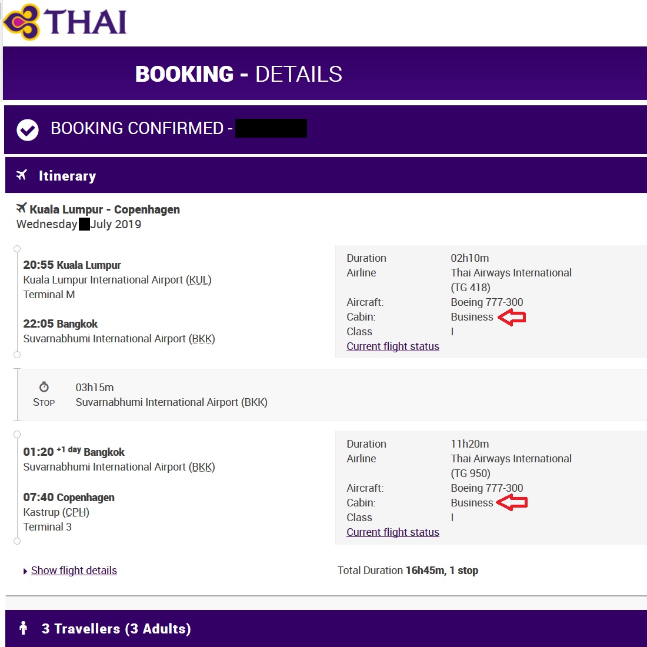Click the red arrow next to TG 418 Business
The image size is (647, 647).
click(512, 318)
